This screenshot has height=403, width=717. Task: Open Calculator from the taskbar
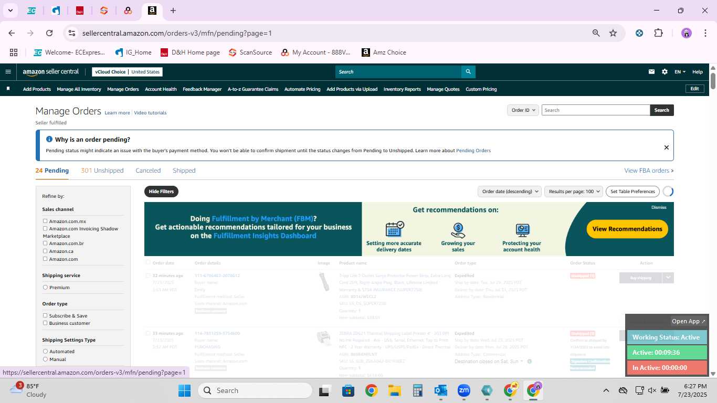click(417, 390)
